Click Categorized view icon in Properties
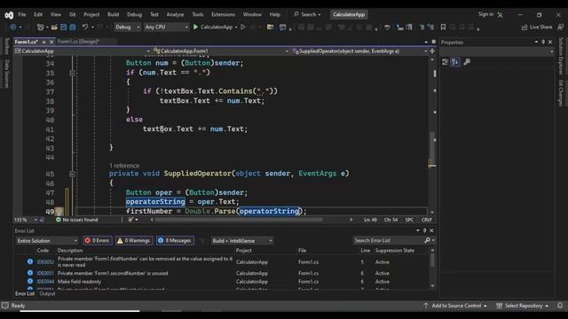 tap(446, 62)
